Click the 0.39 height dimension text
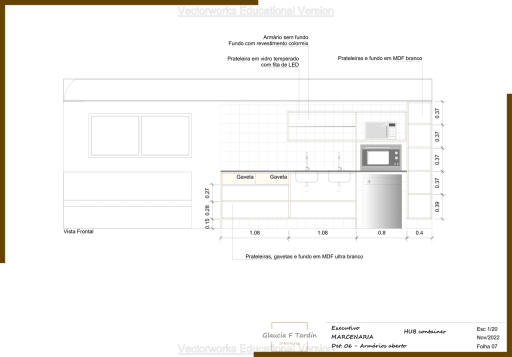 [438, 206]
